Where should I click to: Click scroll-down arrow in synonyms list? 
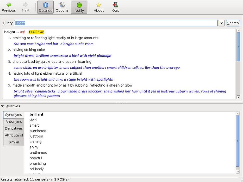coord(238,172)
